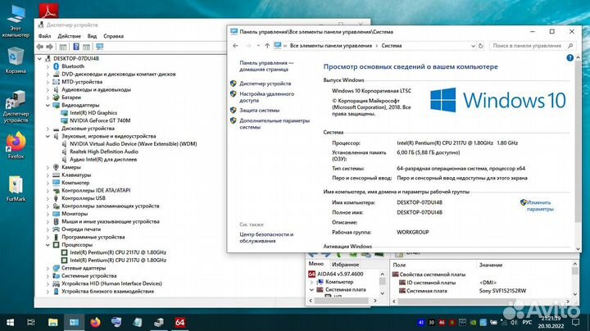
Task: Click the volume speaker tray icon
Action: (513, 322)
